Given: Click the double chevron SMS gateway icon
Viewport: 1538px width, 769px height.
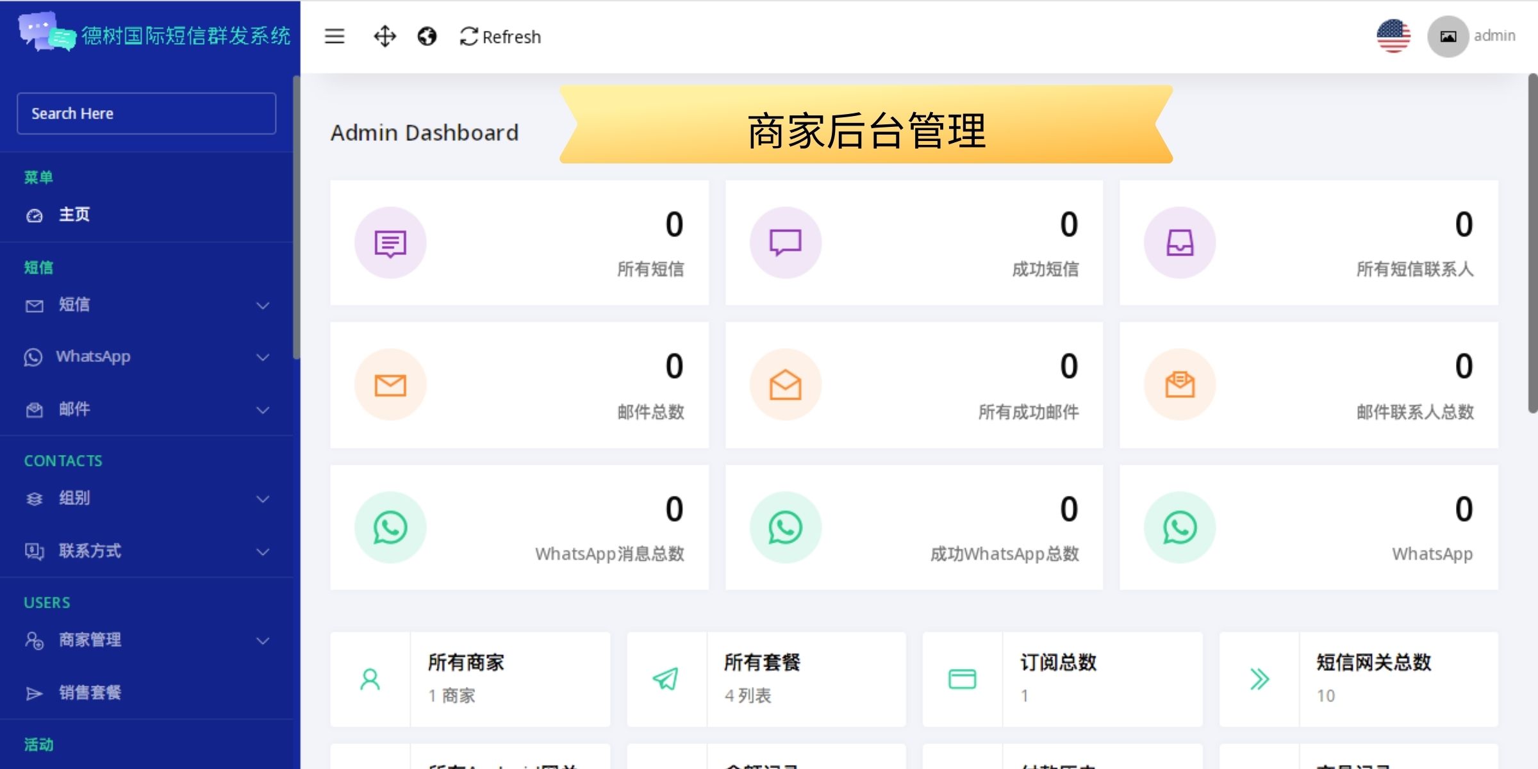Looking at the screenshot, I should click(x=1259, y=679).
